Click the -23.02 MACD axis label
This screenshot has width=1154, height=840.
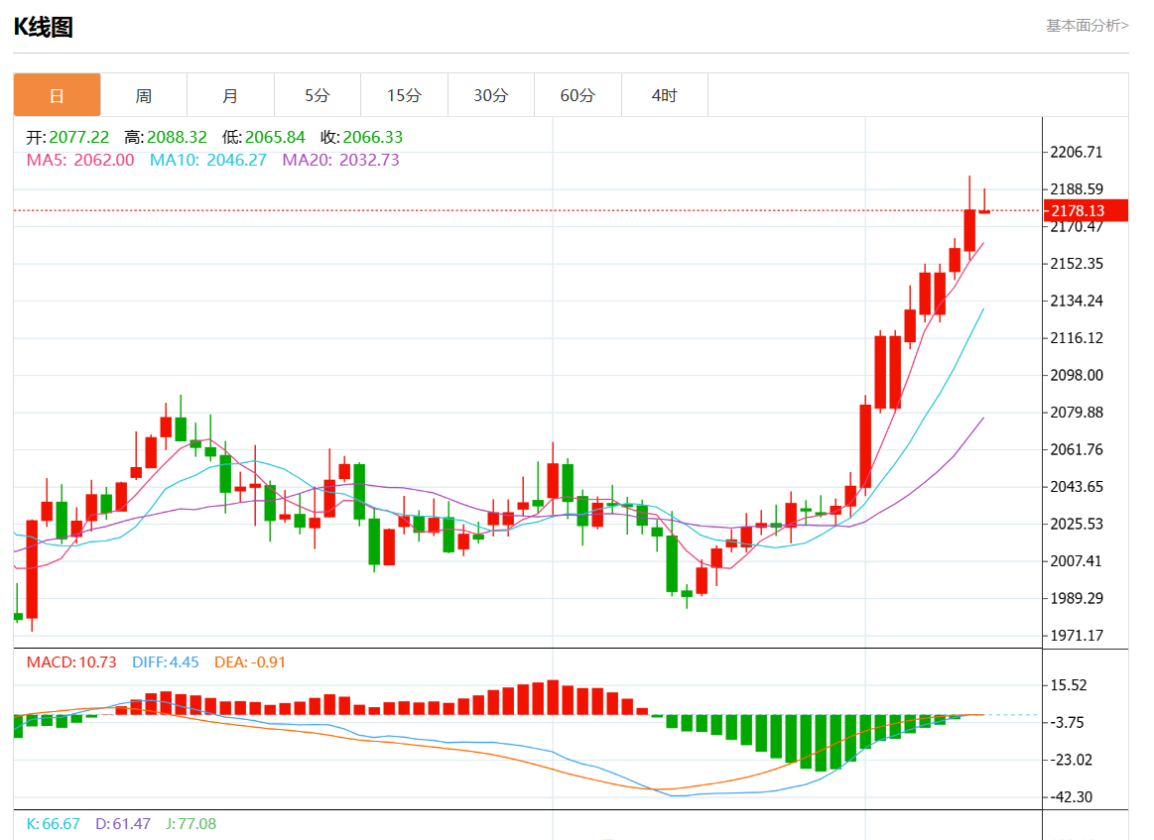point(1071,760)
